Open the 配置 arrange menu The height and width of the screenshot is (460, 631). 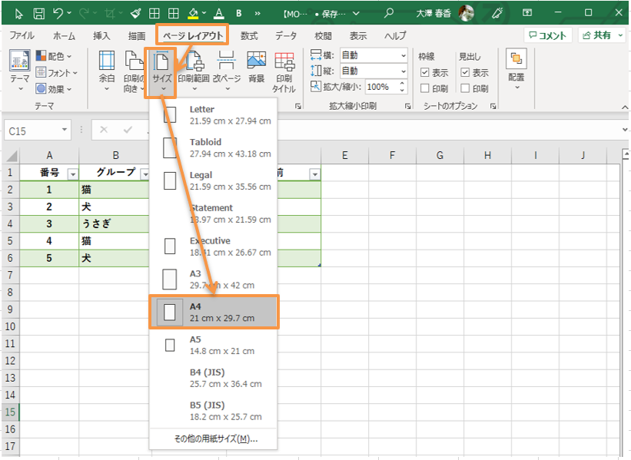pyautogui.click(x=516, y=69)
